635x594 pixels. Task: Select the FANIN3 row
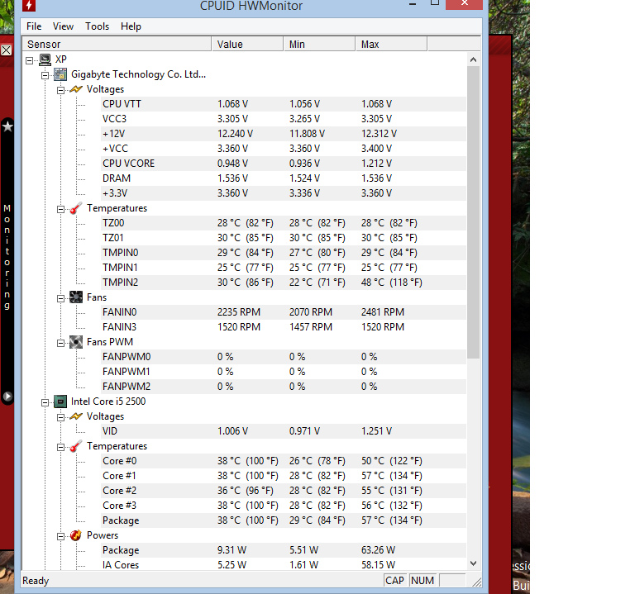tap(284, 327)
